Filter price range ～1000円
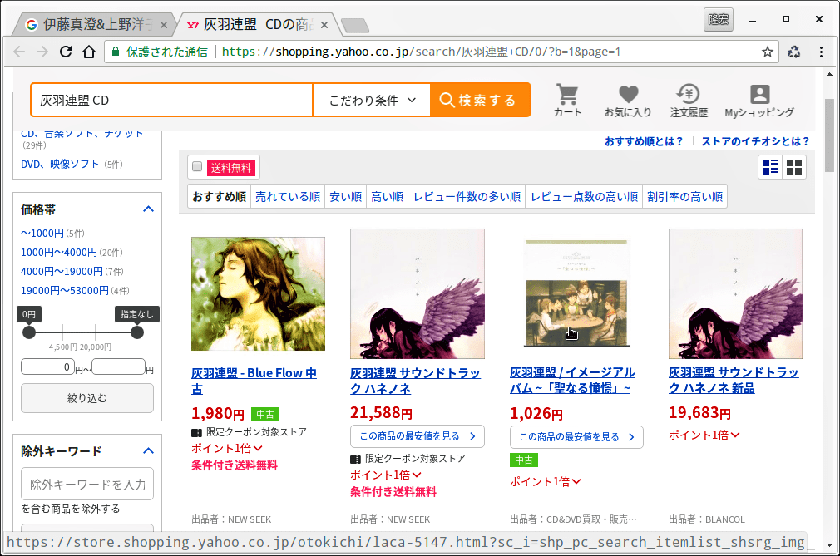Screen dimensions: 840x556 tap(42, 234)
